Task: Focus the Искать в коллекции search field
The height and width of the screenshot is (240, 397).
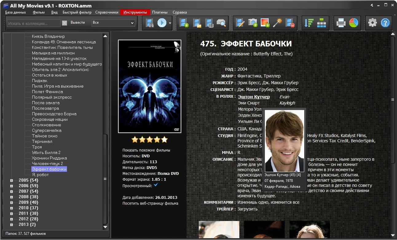Action: (34, 23)
